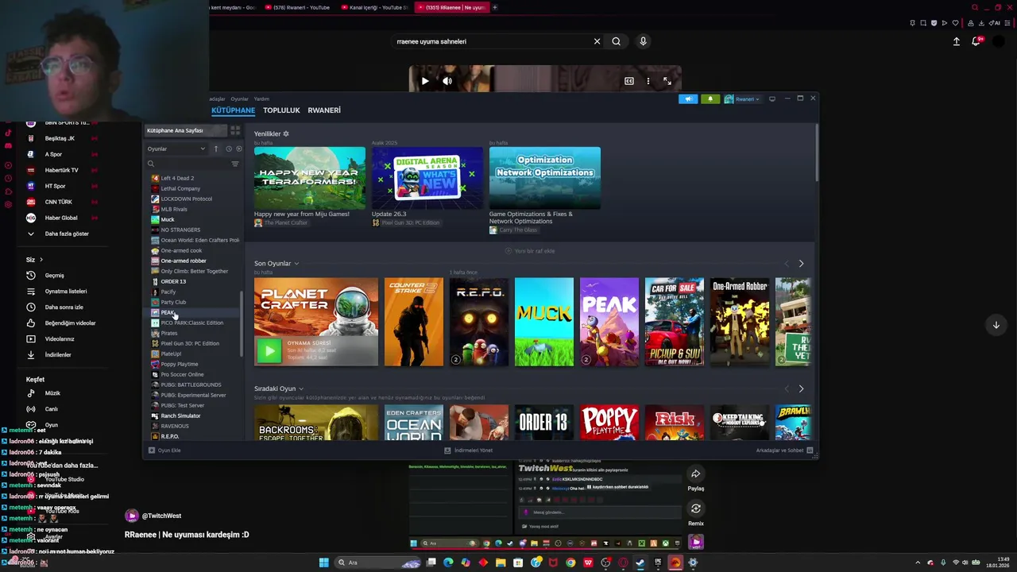Expand the Oyunlar library category dropdown
This screenshot has height=572, width=1017.
point(176,149)
